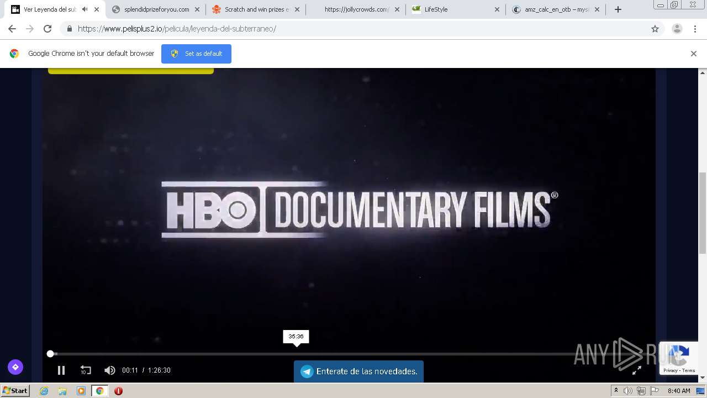Viewport: 707px width, 398px height.
Task: Rewind video 10 seconds
Action: pos(86,370)
